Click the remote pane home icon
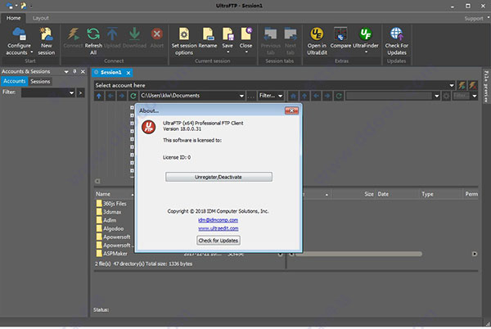The width and height of the screenshot is (491, 329). click(x=293, y=96)
